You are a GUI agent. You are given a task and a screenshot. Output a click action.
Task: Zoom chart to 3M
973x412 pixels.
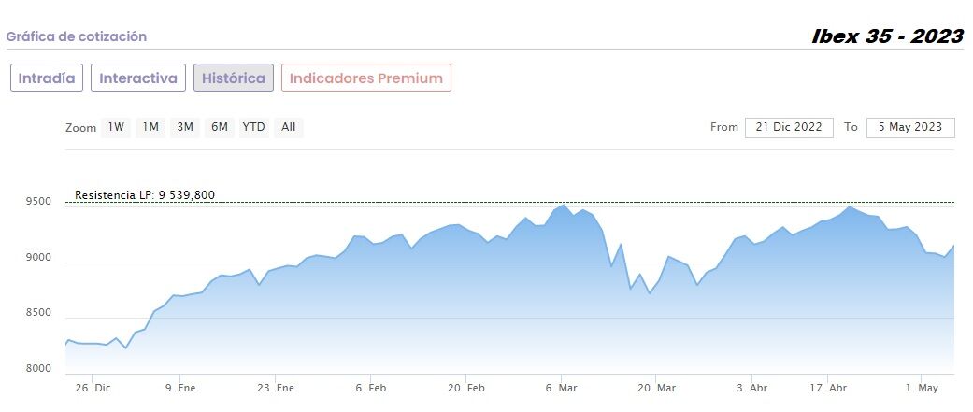185,127
